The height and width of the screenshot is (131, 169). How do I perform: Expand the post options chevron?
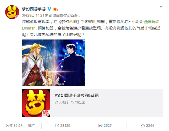pyautogui.click(x=161, y=7)
